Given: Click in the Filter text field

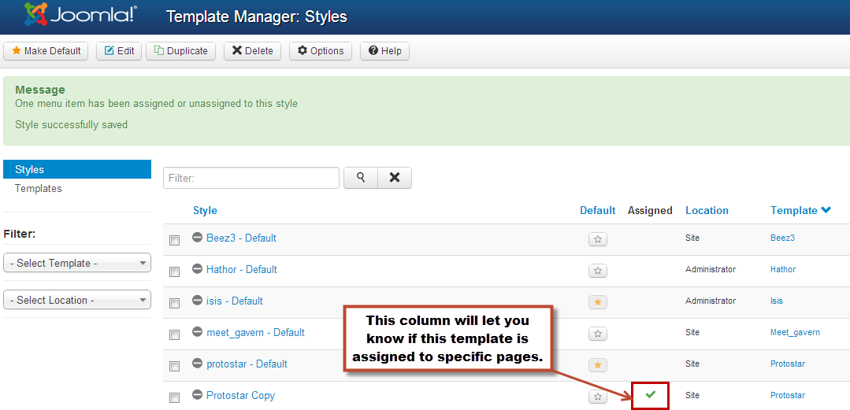Looking at the screenshot, I should tap(251, 178).
